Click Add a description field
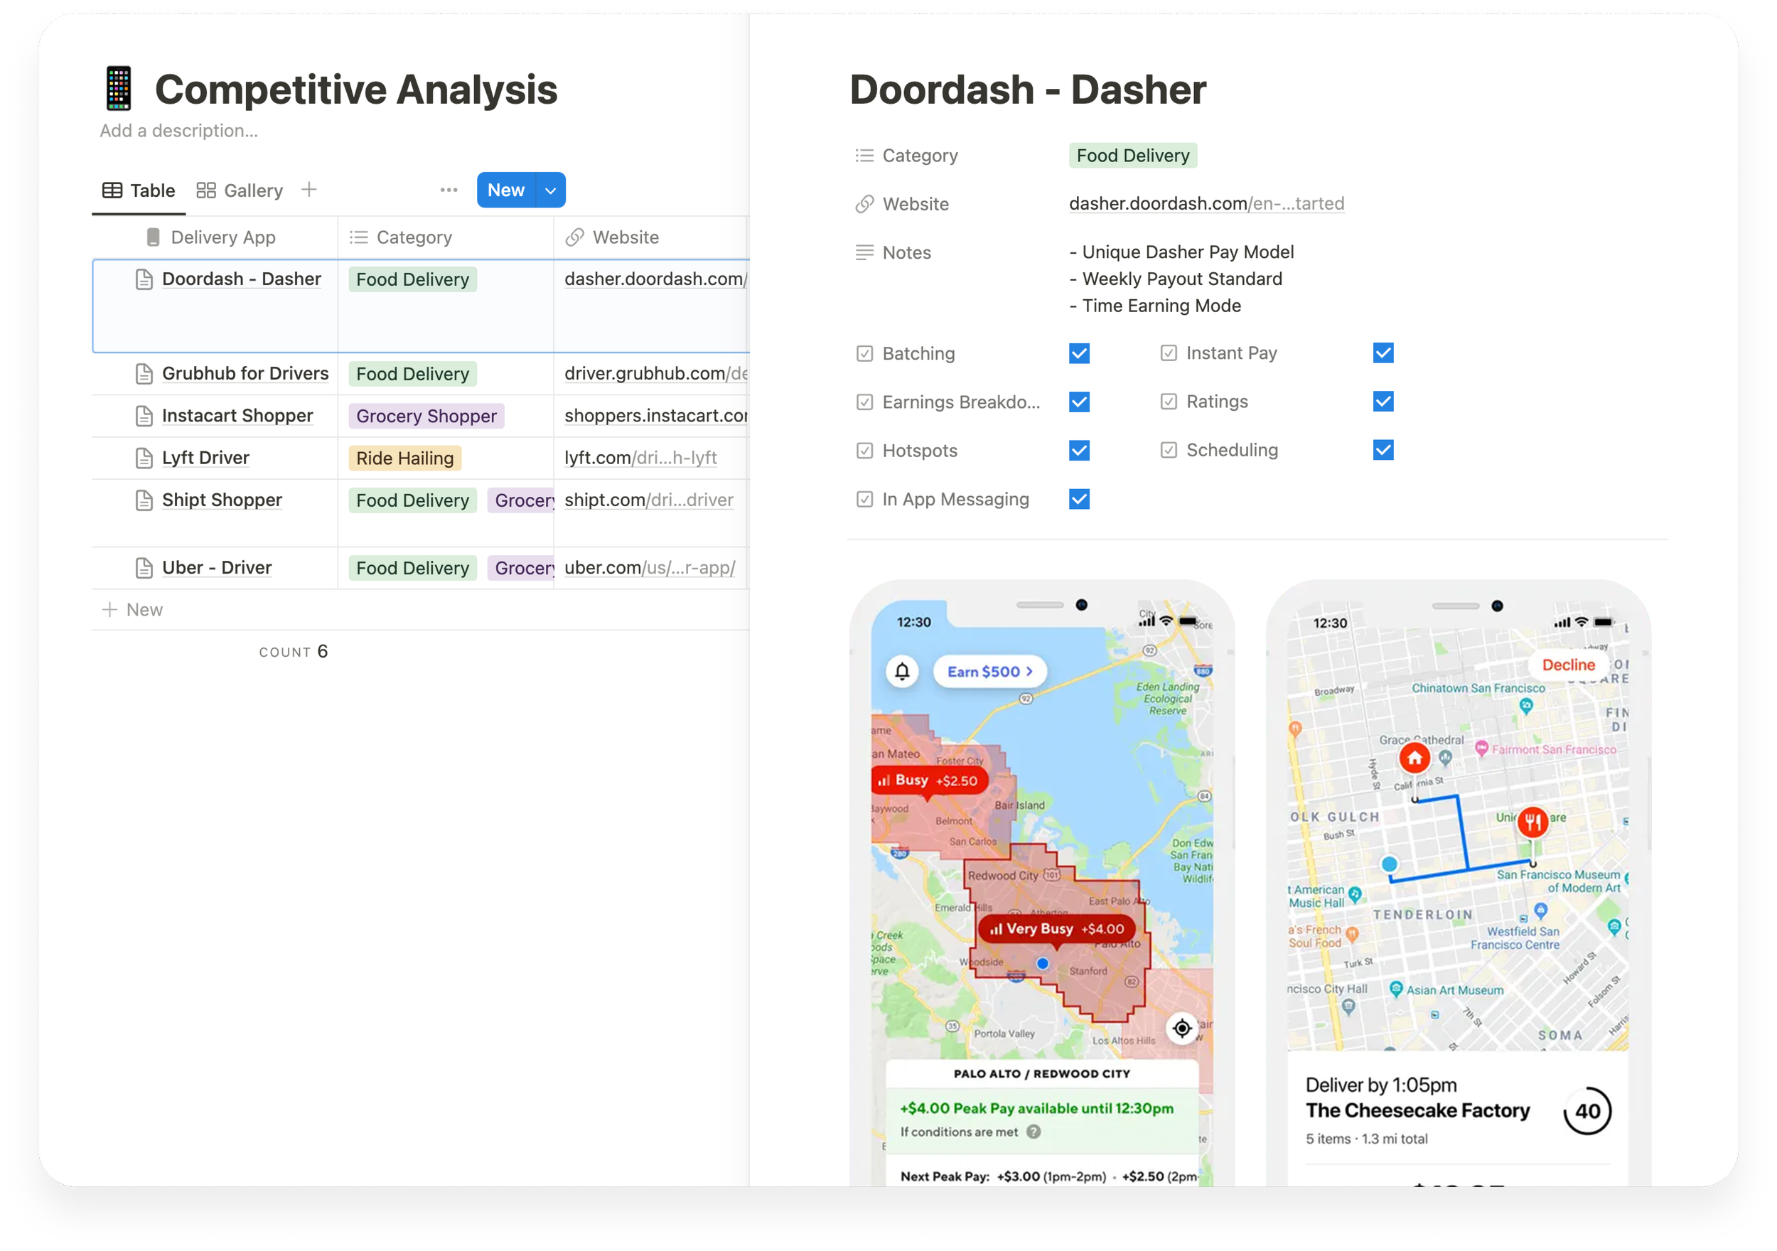The width and height of the screenshot is (1777, 1251). [179, 131]
